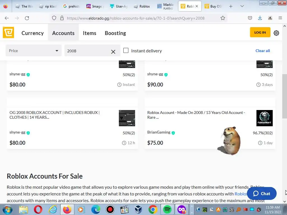Open Firefox hamburger menu
287x215 pixels.
tap(280, 18)
